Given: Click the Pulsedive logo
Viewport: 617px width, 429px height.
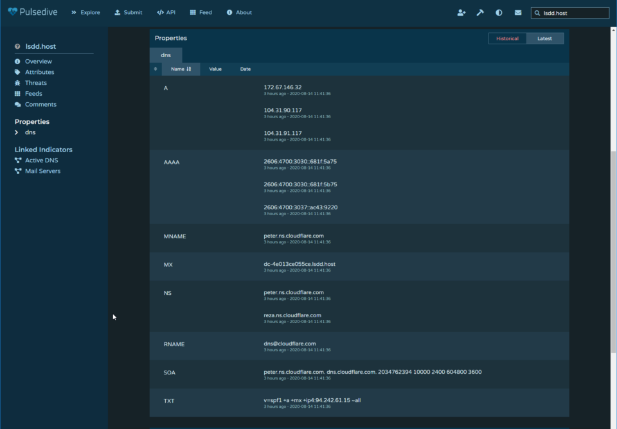Looking at the screenshot, I should coord(33,12).
